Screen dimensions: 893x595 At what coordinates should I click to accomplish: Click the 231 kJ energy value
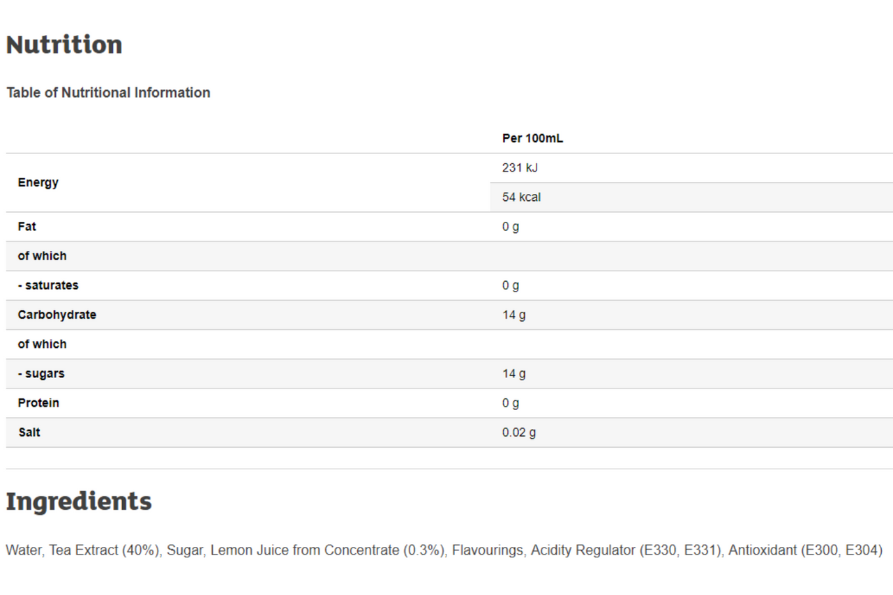click(520, 168)
